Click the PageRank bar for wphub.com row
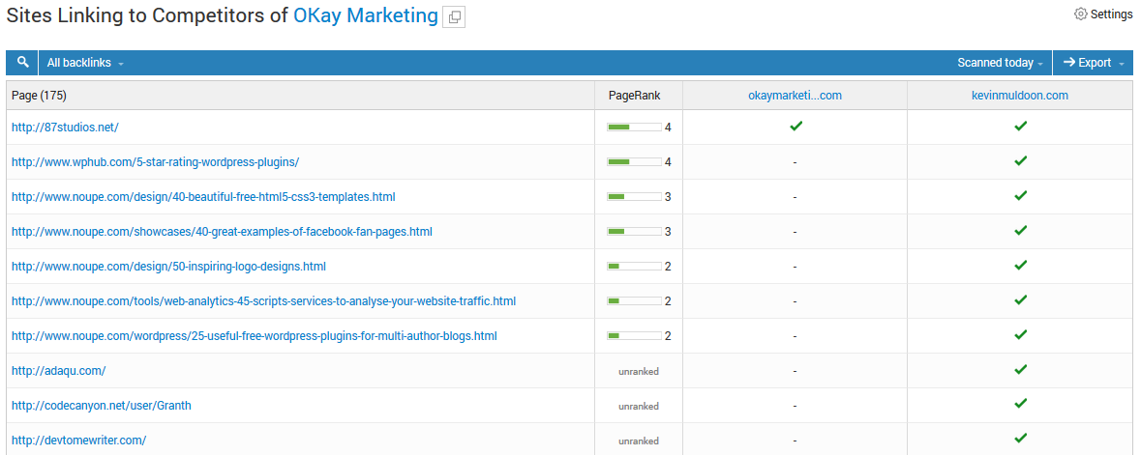 pos(634,162)
